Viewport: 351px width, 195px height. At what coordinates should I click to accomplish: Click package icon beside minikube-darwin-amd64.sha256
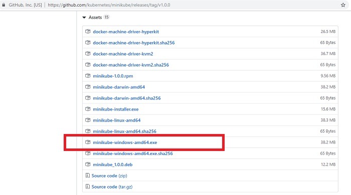(88, 98)
